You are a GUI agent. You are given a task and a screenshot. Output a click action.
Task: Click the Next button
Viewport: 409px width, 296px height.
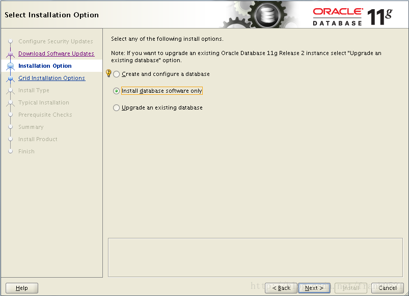(x=314, y=288)
